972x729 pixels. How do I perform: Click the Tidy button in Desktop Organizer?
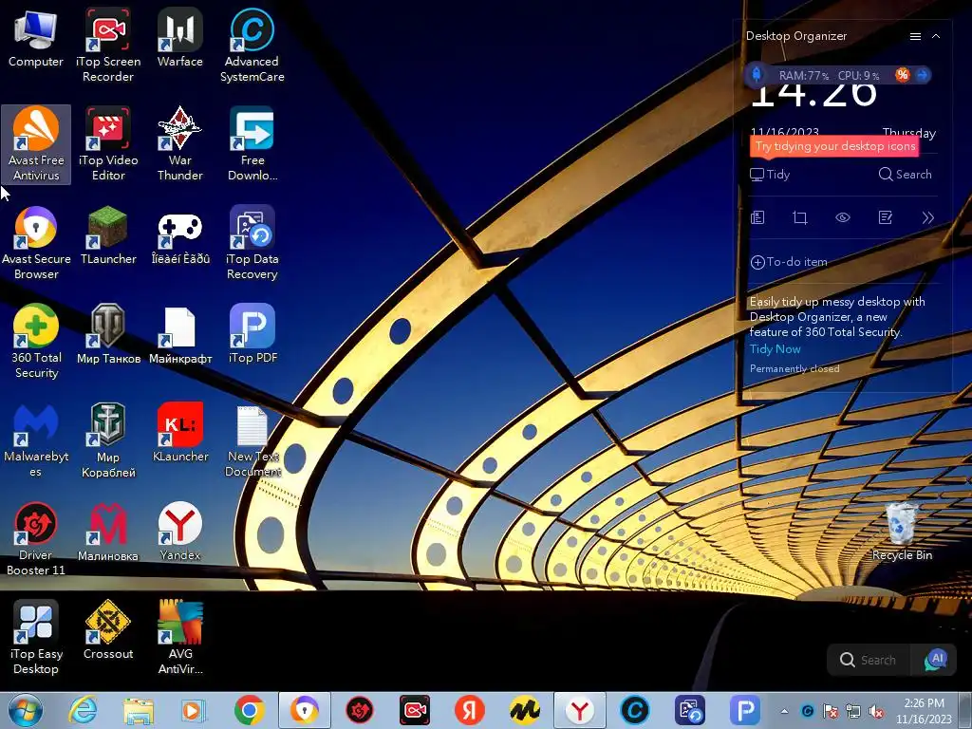770,175
